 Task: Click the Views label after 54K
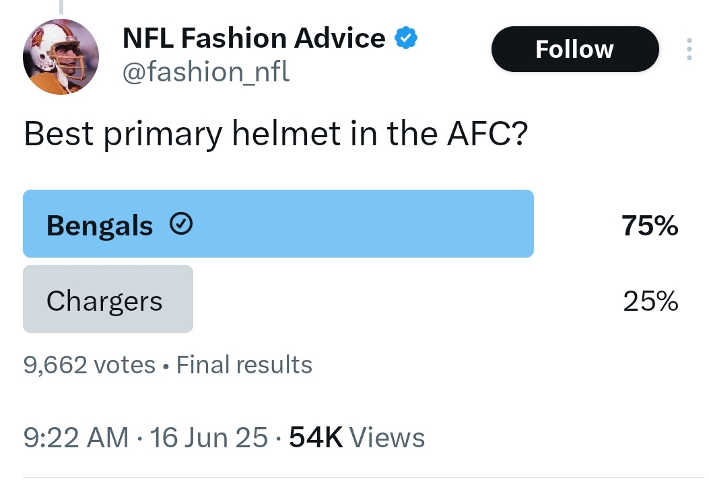(x=387, y=437)
